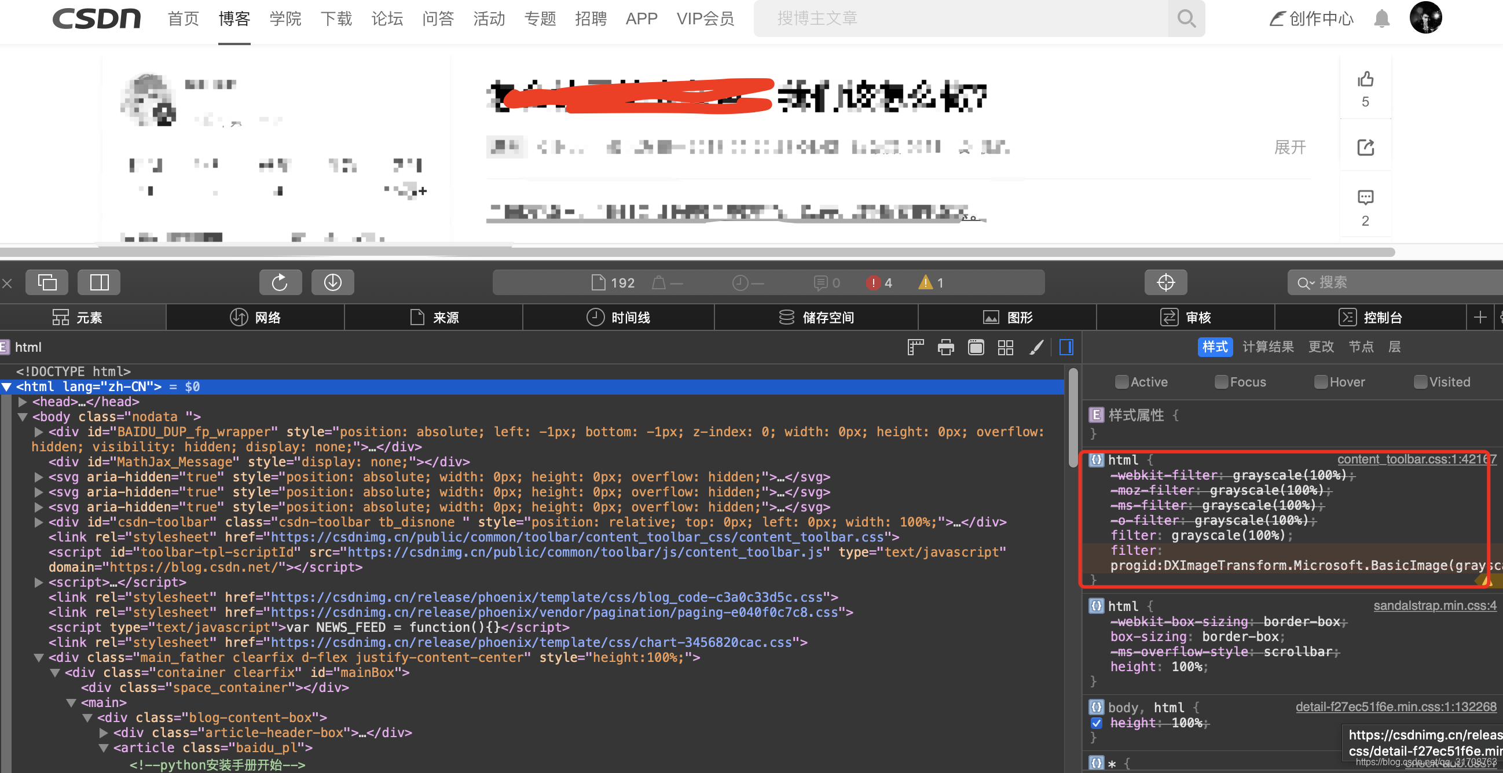Click the inspector 搜索 search field
The width and height of the screenshot is (1503, 773).
(1395, 283)
